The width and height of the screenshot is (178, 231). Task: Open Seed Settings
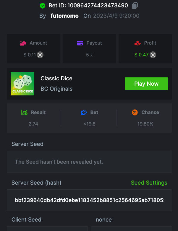149,183
